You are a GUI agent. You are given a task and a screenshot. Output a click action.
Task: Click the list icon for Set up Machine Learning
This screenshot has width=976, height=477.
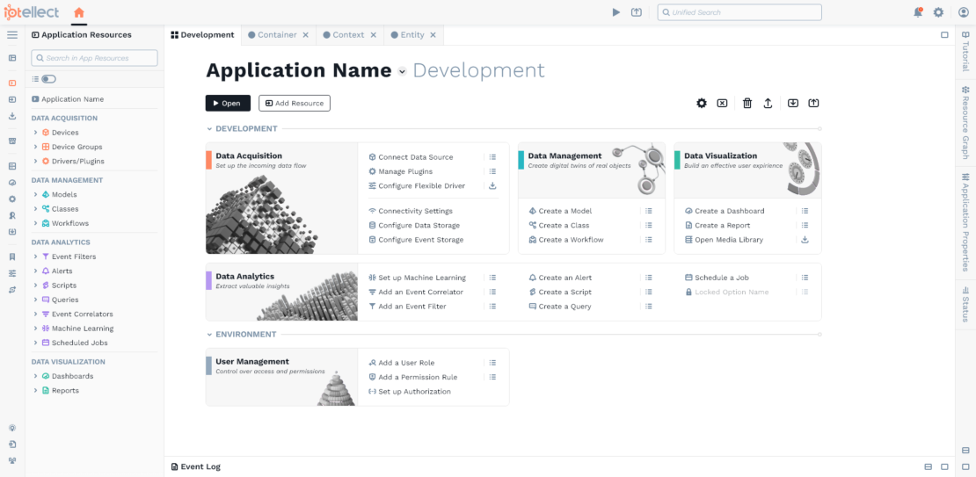(492, 278)
